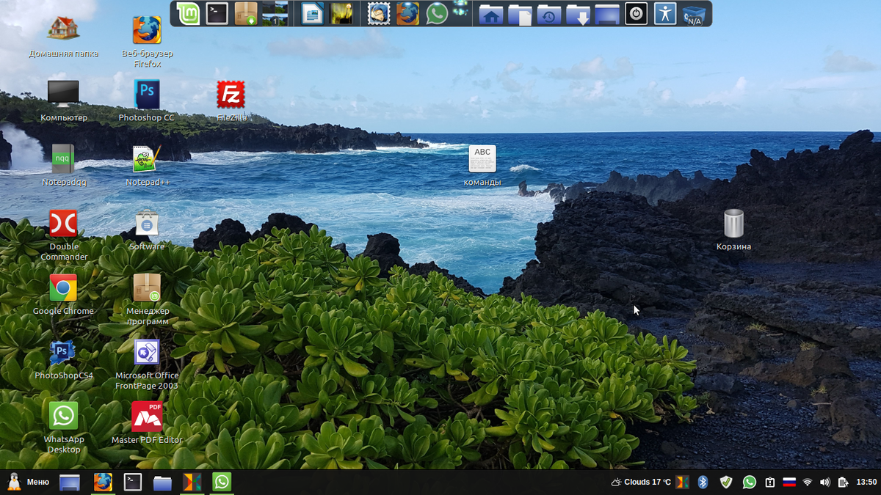Click Show Desktop launcher in bottom panel
The image size is (881, 495).
pyautogui.click(x=70, y=482)
